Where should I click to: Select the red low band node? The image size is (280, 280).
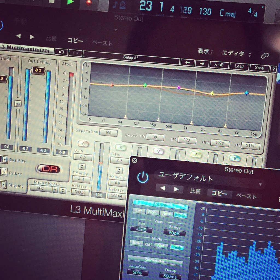coord(112,85)
